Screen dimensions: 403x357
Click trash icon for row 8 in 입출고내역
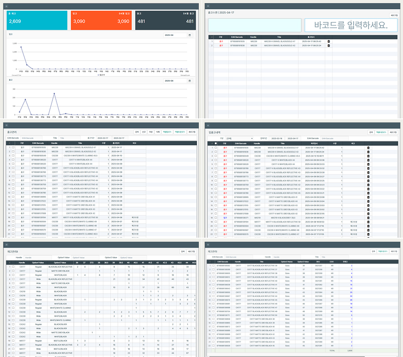pos(369,177)
